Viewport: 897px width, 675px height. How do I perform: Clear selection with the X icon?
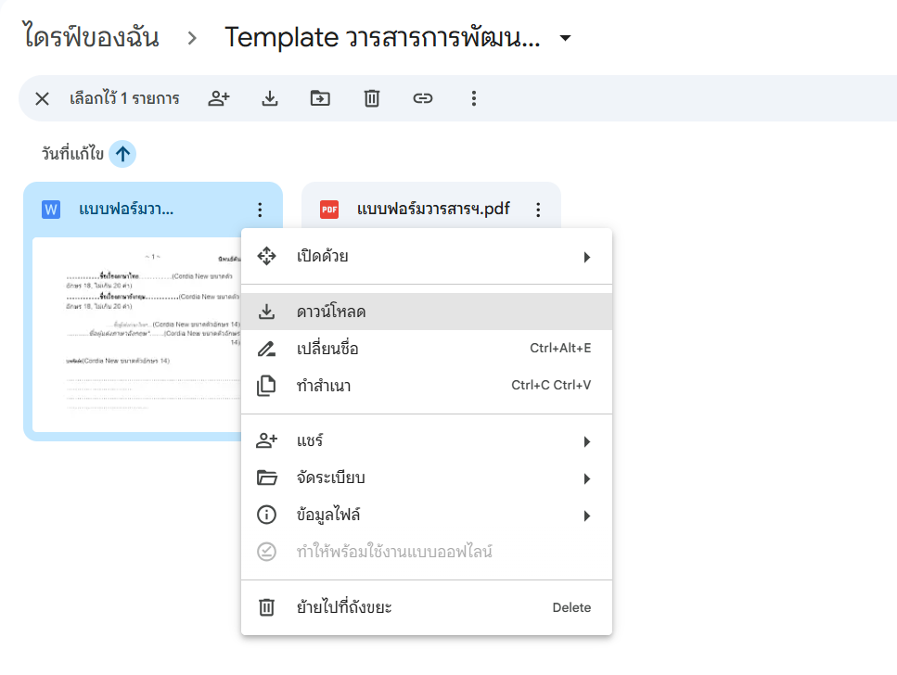click(x=42, y=98)
